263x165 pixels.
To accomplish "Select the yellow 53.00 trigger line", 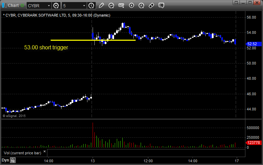I will tap(93, 40).
